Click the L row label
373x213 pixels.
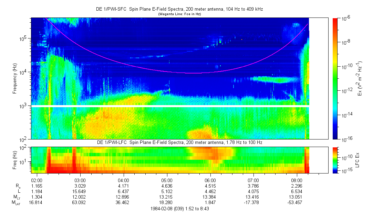click(x=19, y=191)
